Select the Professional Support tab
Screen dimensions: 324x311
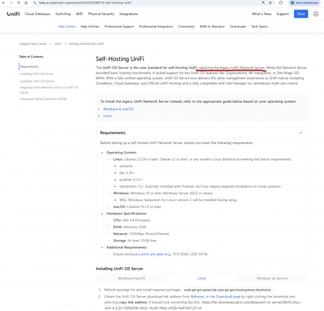tap(119, 26)
